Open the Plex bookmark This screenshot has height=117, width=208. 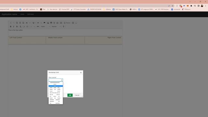(x=43, y=9)
